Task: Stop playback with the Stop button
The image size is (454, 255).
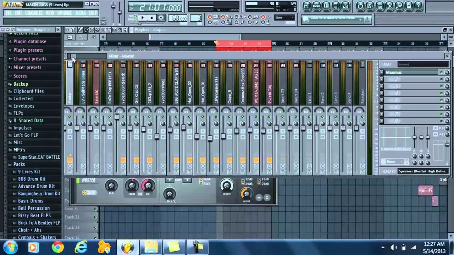Action: pyautogui.click(x=151, y=18)
